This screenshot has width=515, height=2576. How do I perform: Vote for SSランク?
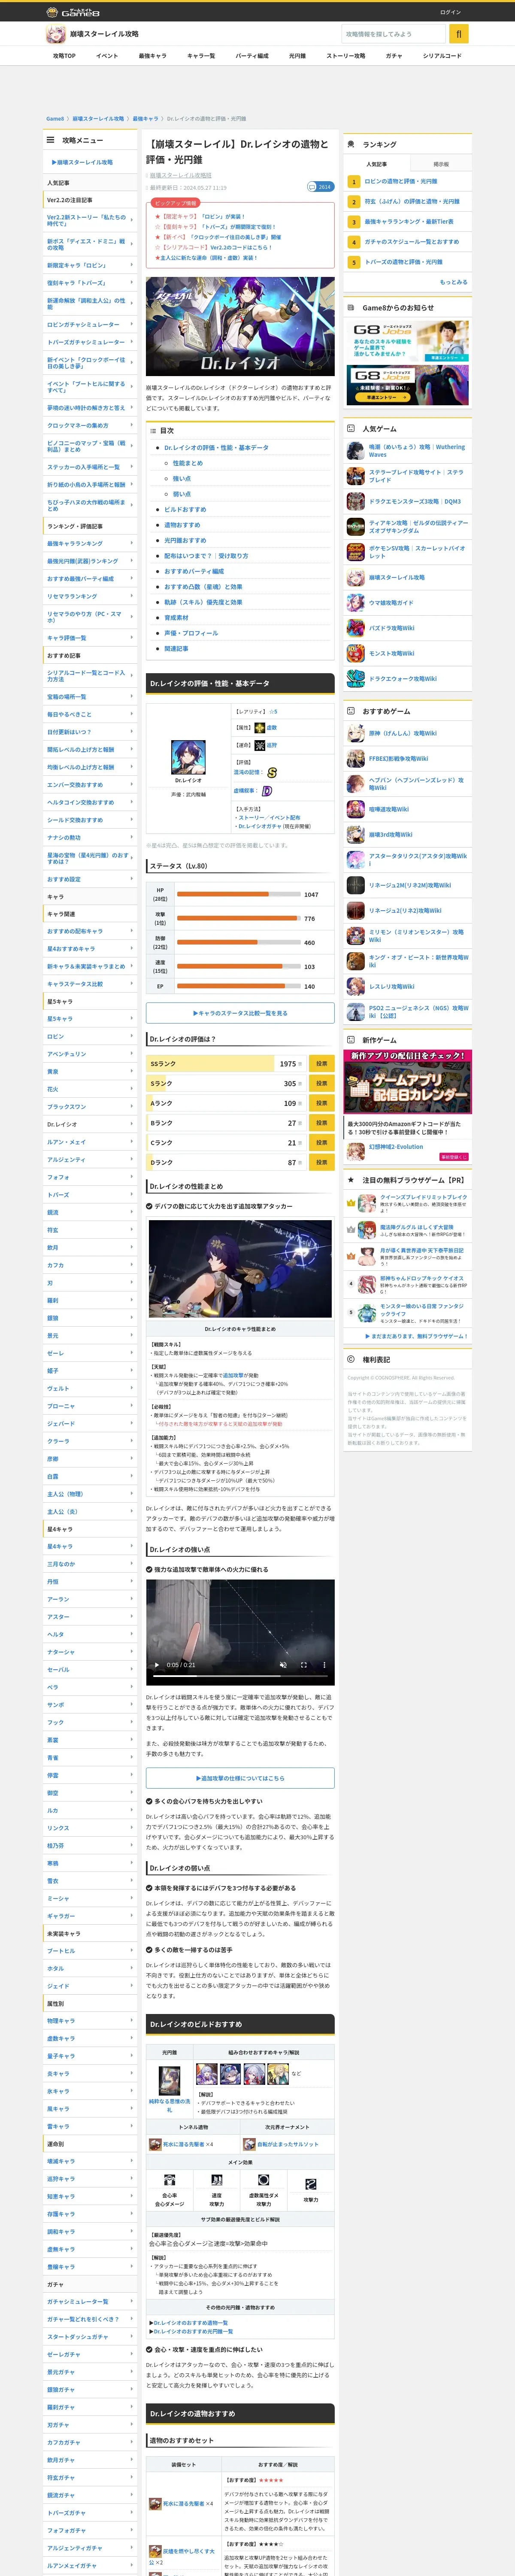tap(321, 1064)
